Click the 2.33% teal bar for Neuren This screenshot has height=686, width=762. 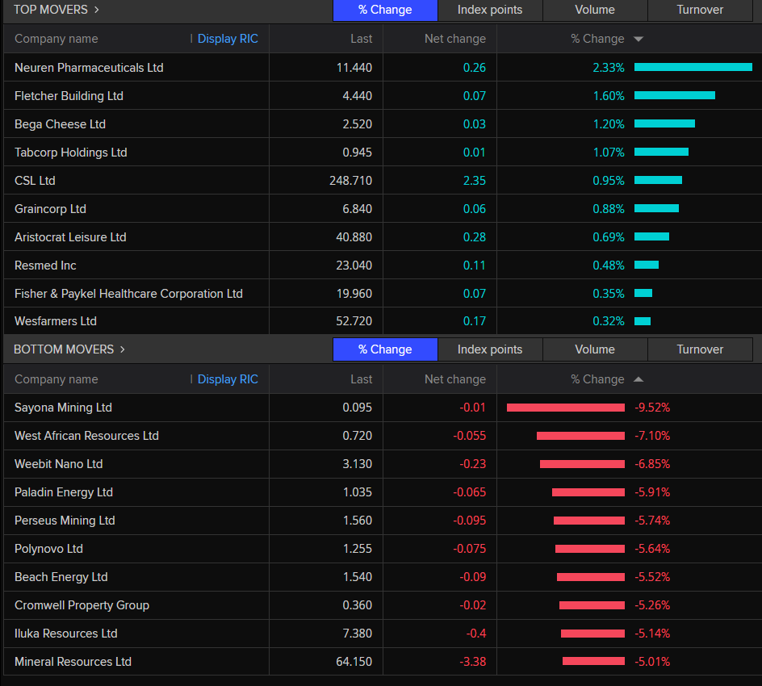point(693,67)
